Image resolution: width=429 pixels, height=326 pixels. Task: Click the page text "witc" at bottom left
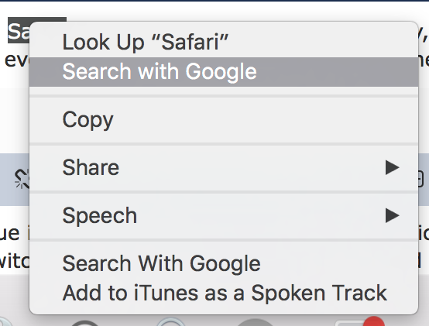(15, 262)
